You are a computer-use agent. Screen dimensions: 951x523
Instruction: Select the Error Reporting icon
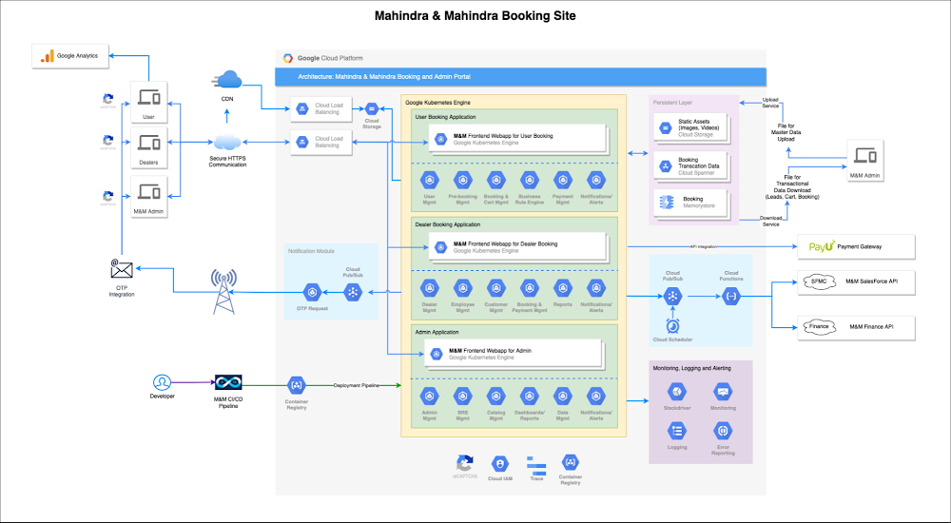pos(723,432)
